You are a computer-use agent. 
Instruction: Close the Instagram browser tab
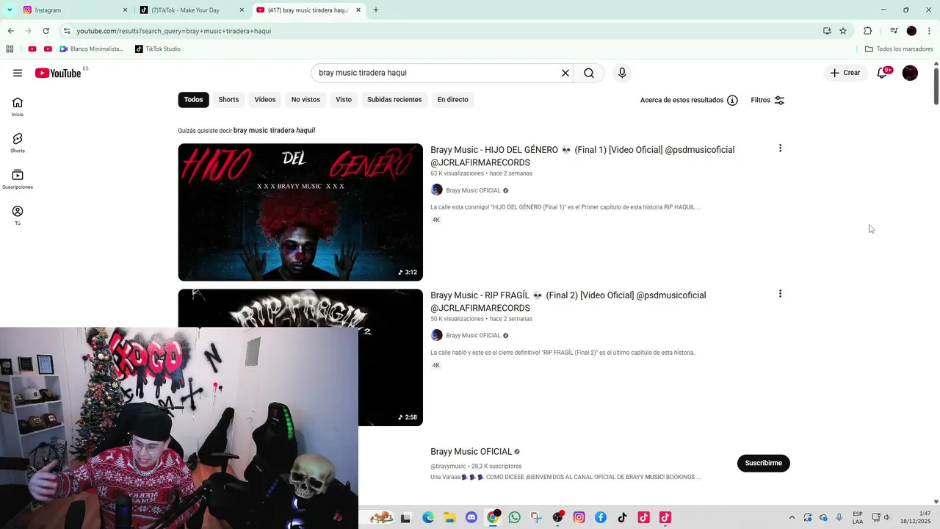point(126,10)
